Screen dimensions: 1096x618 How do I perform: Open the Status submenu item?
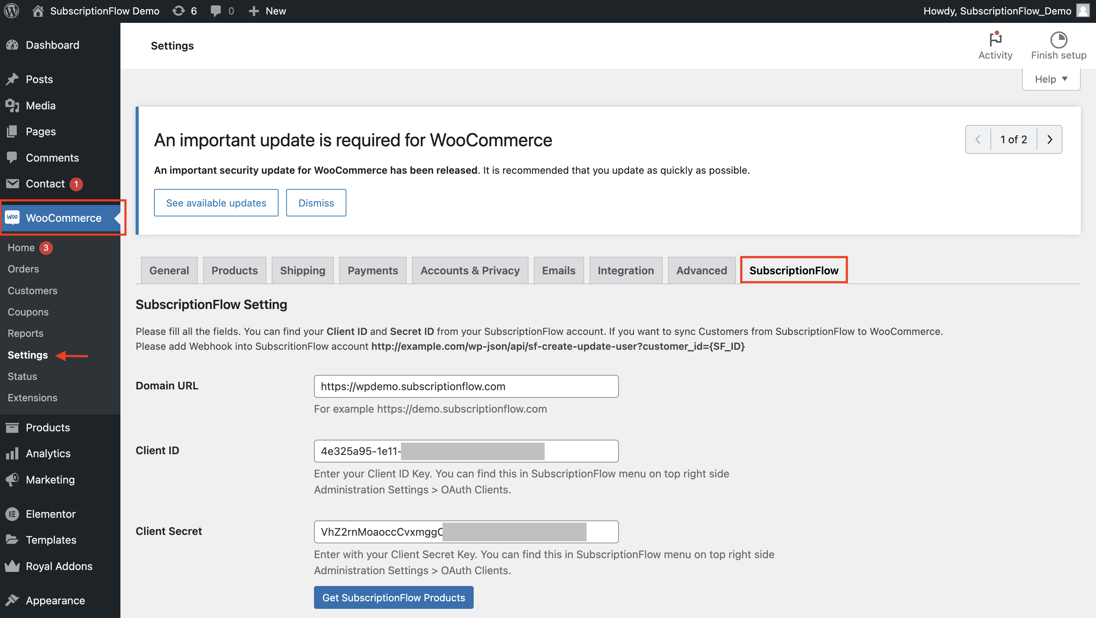click(x=22, y=376)
